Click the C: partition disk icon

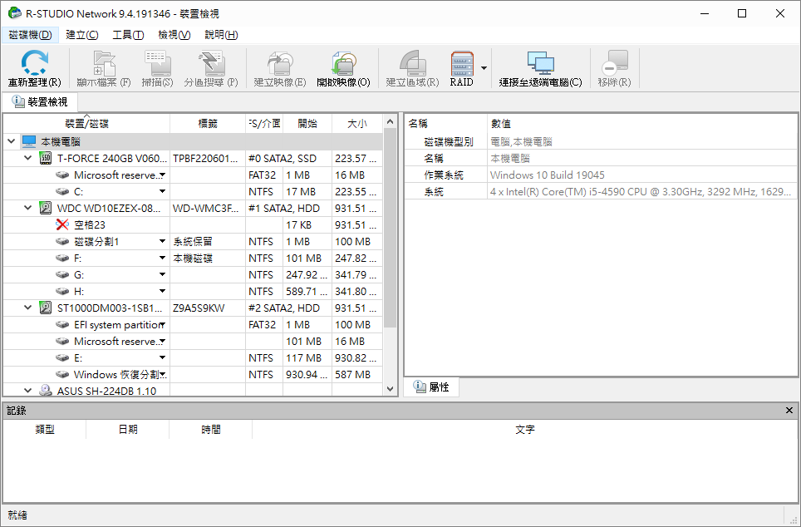pyautogui.click(x=62, y=192)
